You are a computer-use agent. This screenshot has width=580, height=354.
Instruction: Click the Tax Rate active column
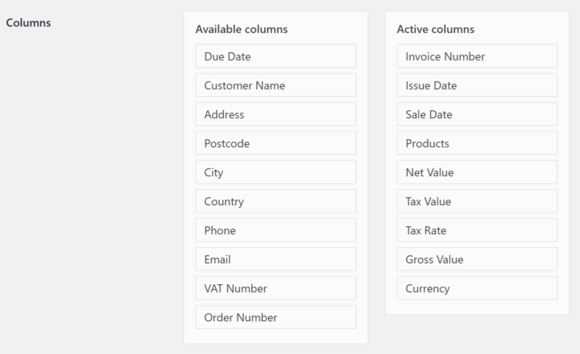coord(477,230)
